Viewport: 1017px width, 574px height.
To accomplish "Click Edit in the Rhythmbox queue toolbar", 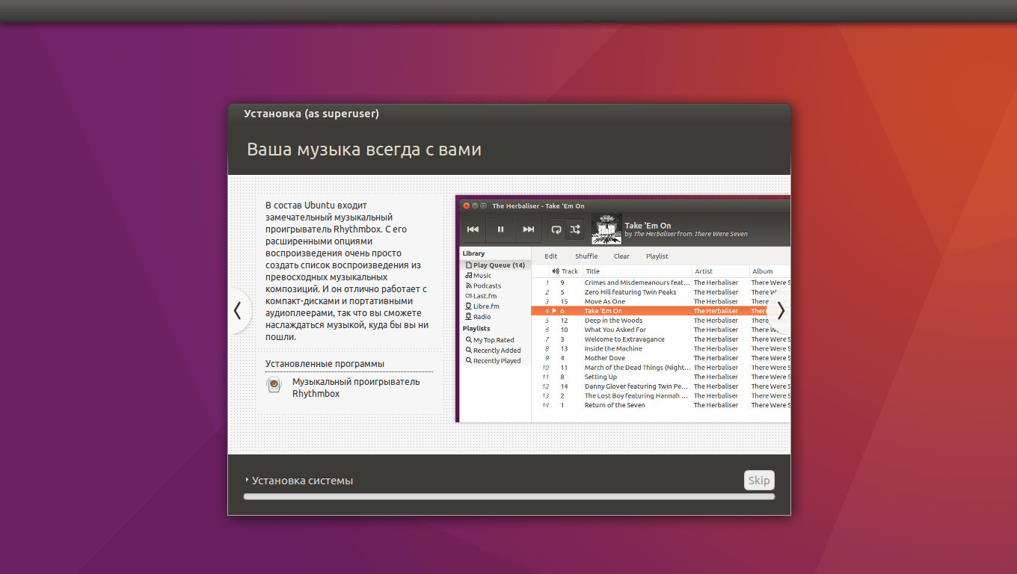I will click(x=551, y=256).
